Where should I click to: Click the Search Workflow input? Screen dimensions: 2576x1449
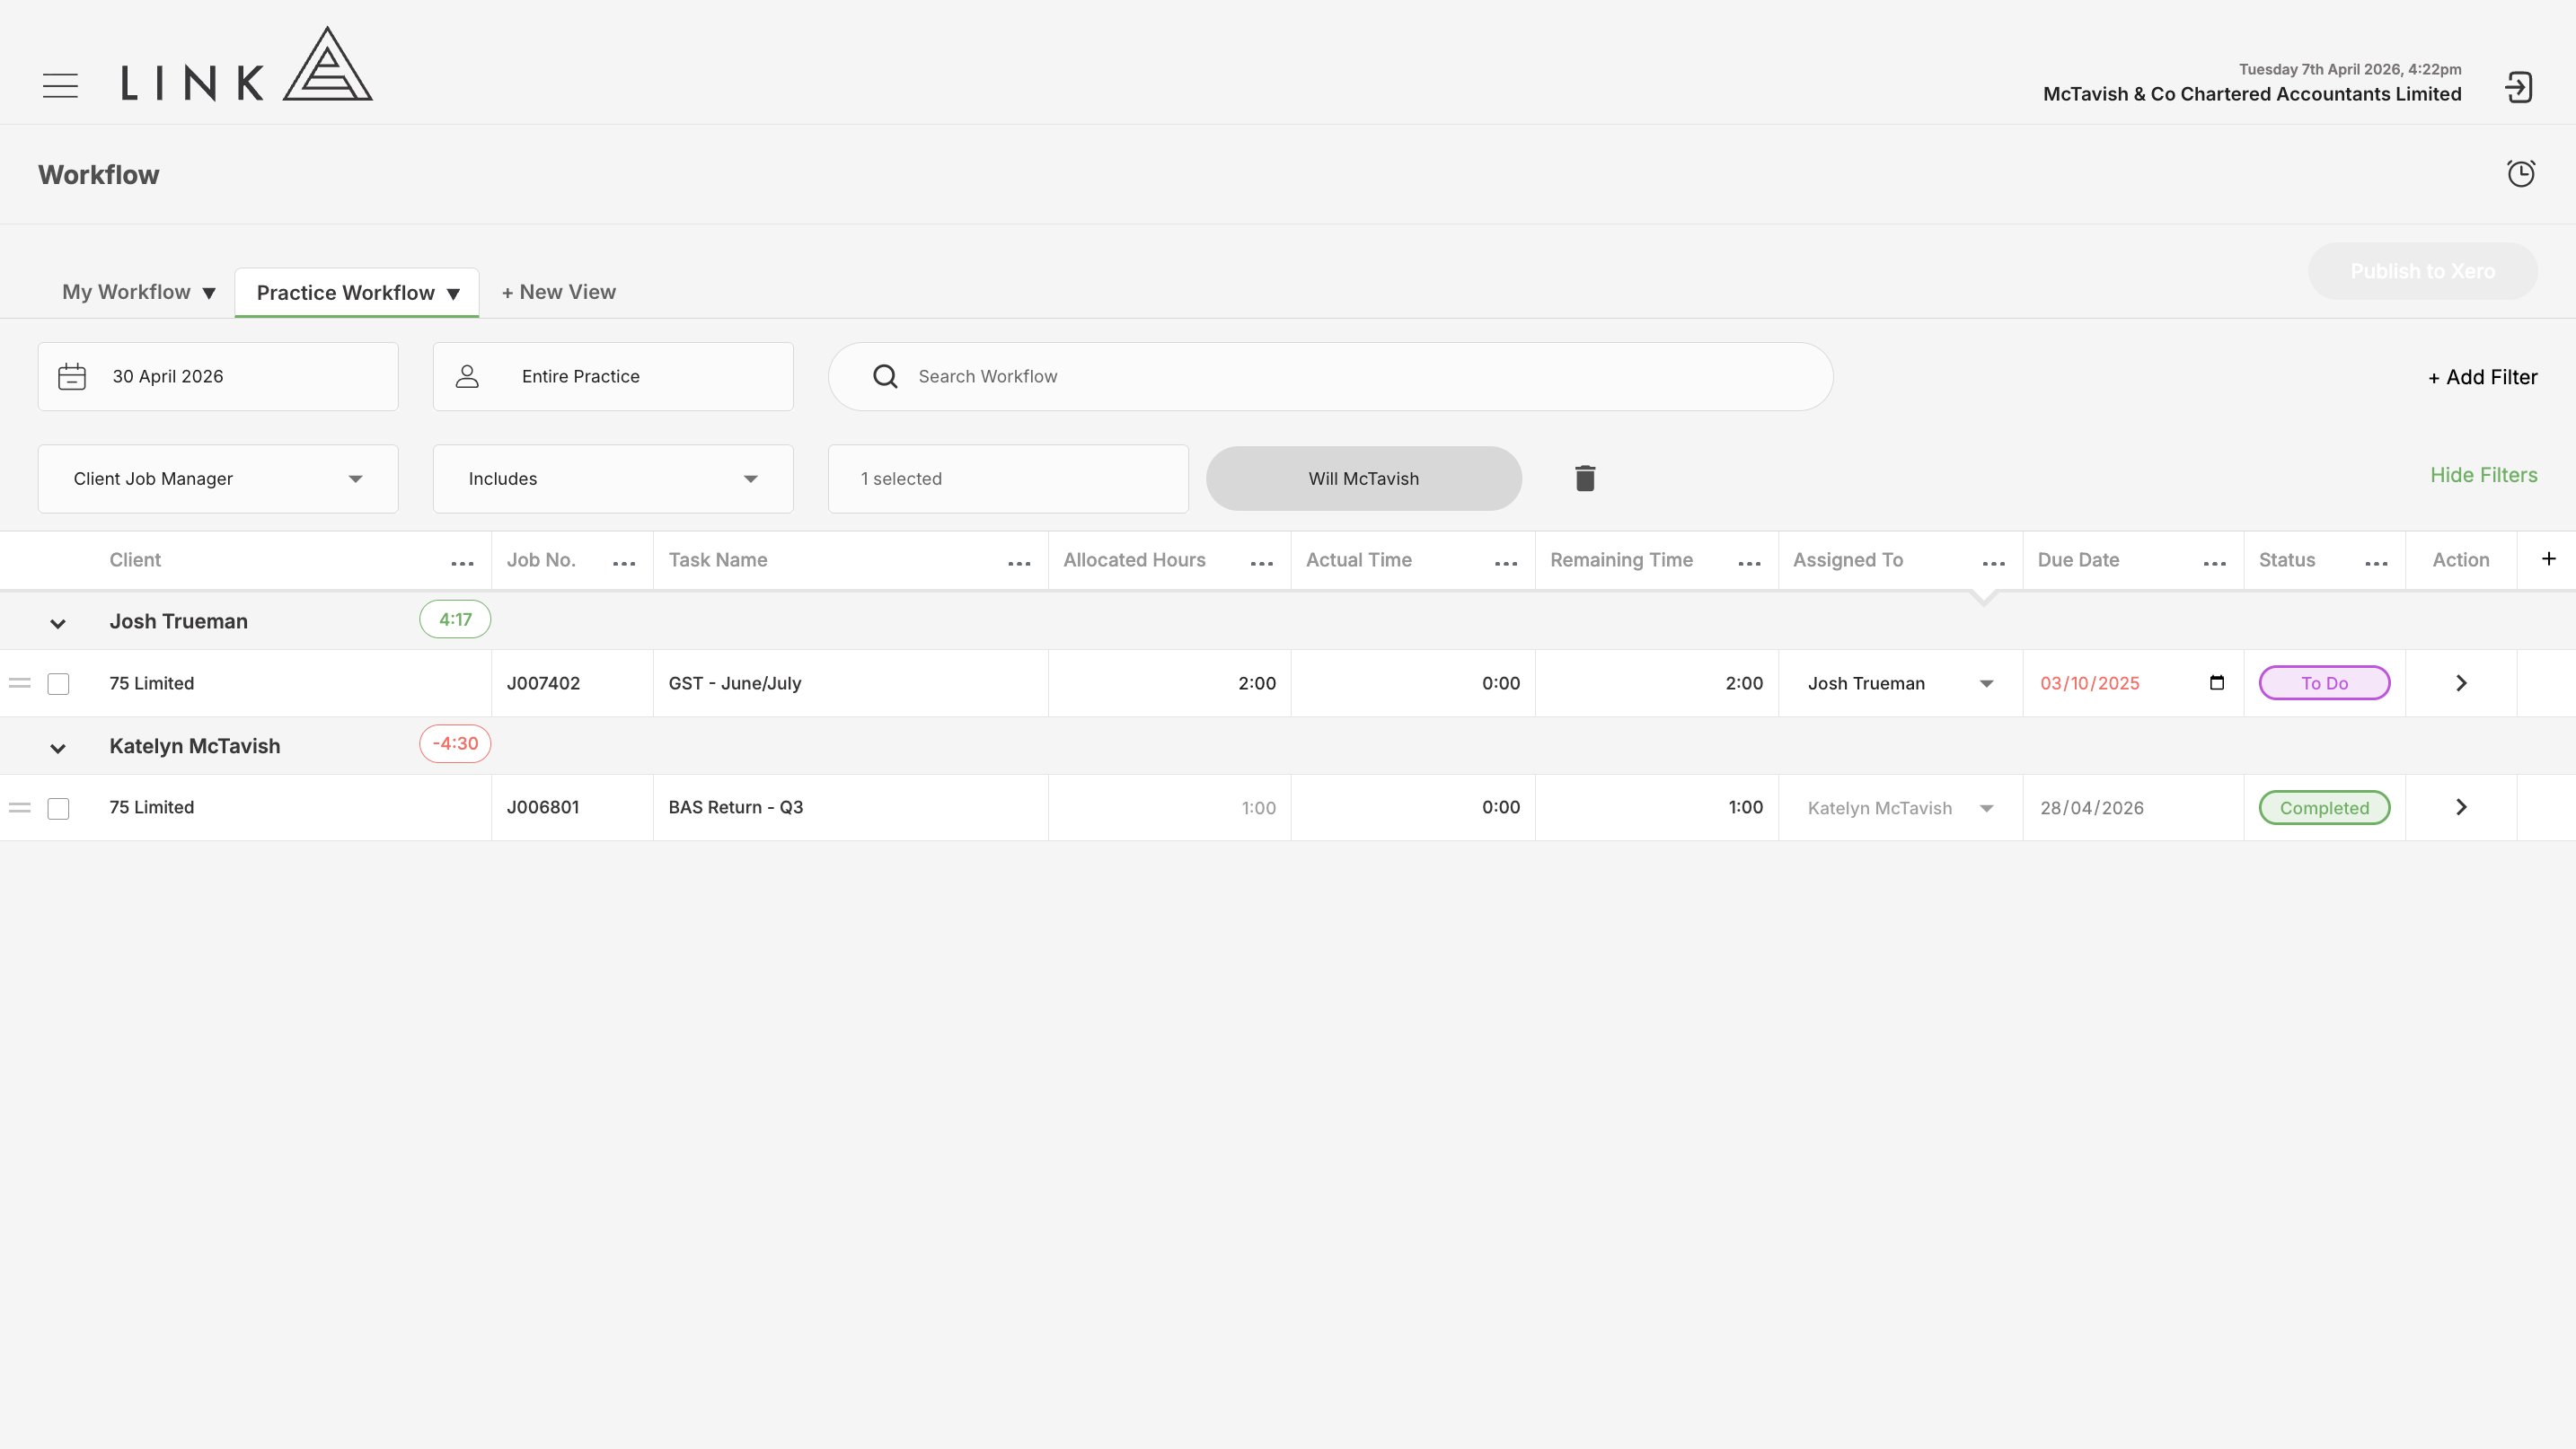(x=1330, y=377)
